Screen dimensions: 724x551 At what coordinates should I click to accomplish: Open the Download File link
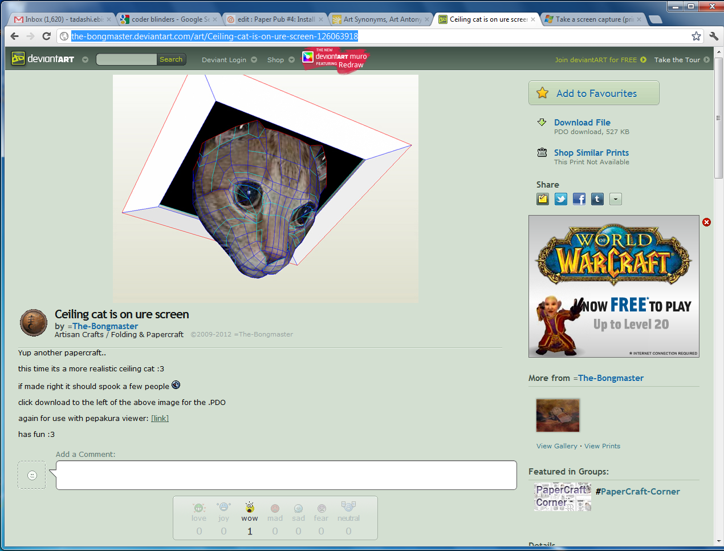pyautogui.click(x=582, y=122)
